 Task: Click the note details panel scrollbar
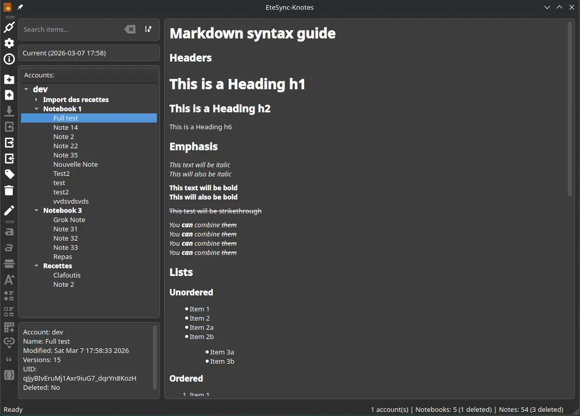pyautogui.click(x=155, y=357)
